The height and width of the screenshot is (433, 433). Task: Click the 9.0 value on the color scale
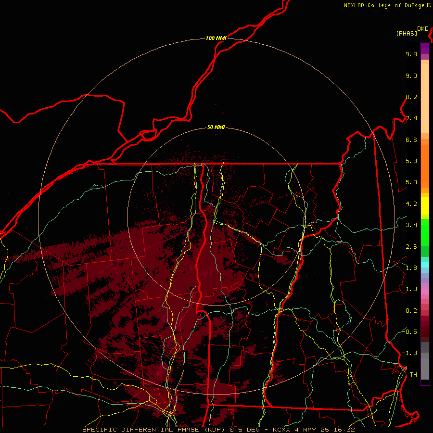tap(411, 76)
